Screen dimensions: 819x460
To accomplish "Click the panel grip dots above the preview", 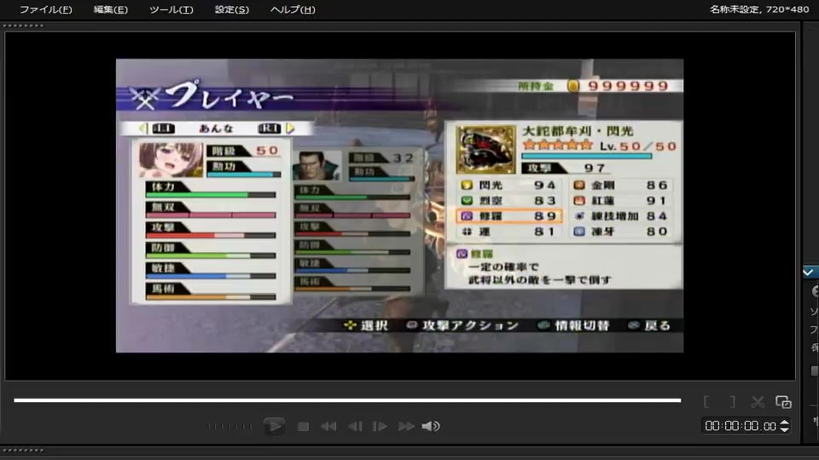I will point(23,25).
